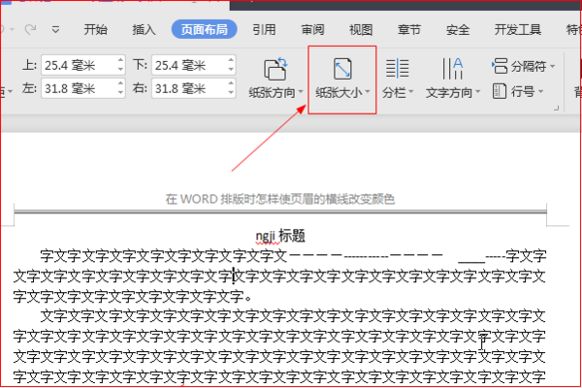Click the redo arrow in quick access toolbar
Screen dimensions: 582x388
(x=31, y=29)
